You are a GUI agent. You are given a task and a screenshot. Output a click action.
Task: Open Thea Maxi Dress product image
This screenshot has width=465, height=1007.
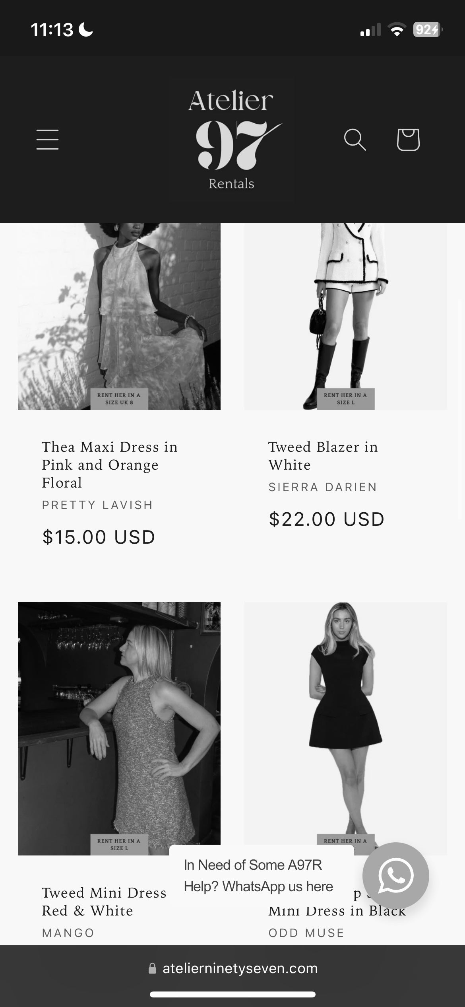pos(119,316)
